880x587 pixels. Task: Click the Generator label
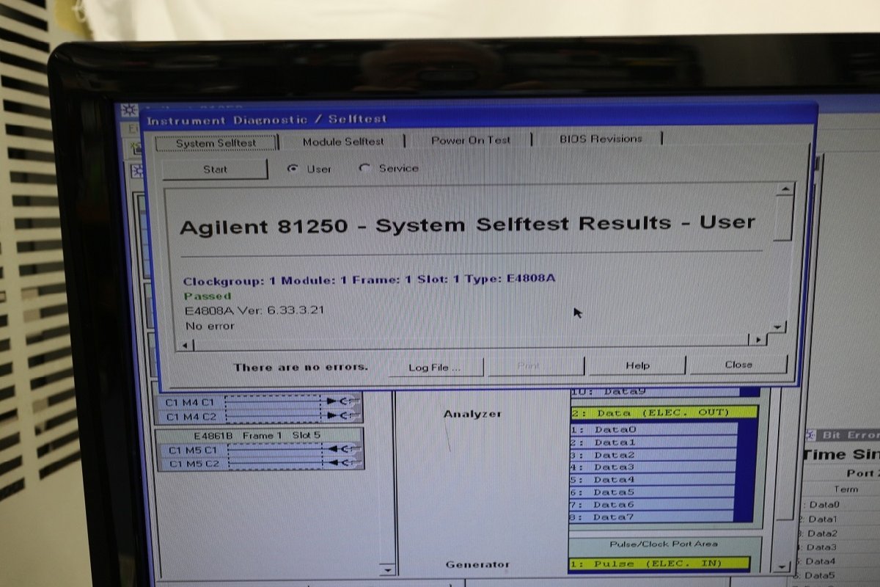477,564
